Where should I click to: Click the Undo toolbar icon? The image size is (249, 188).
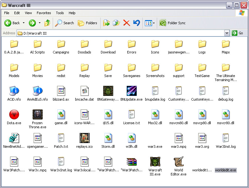[x=136, y=23]
